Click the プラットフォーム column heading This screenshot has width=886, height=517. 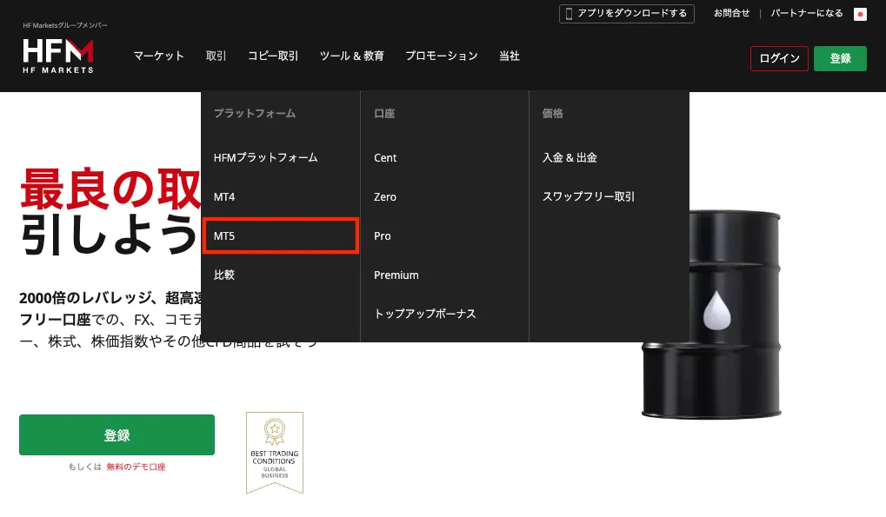[255, 113]
